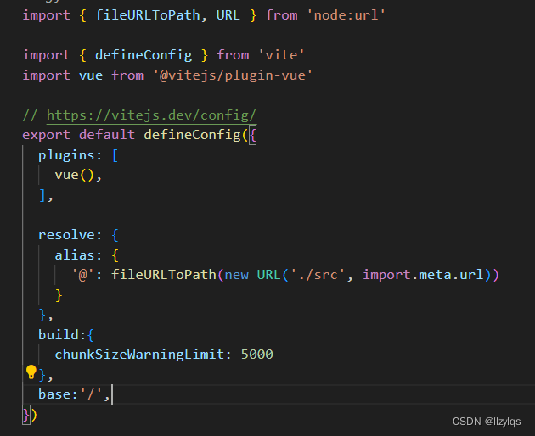This screenshot has height=436, width=535.
Task: Click the plugins property key
Action: click(x=66, y=155)
